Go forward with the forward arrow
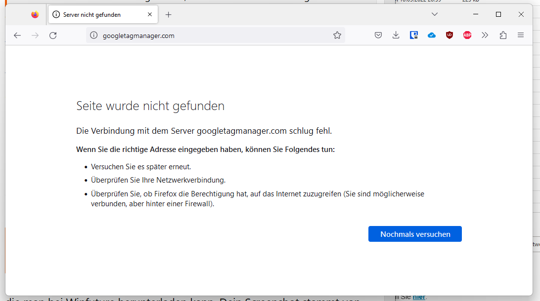 pos(35,36)
